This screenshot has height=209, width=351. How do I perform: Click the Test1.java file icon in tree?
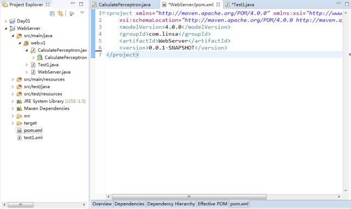[33, 65]
